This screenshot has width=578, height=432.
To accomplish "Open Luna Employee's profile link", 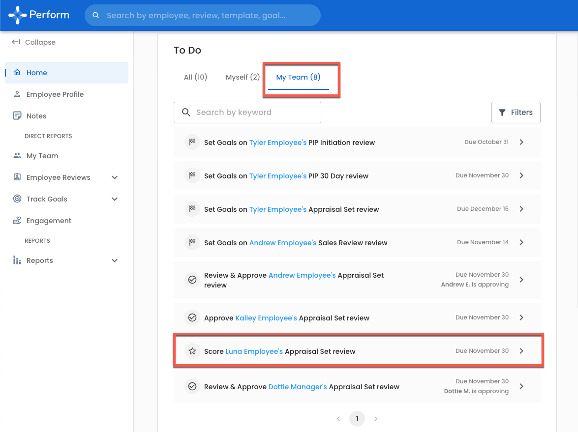I will 254,351.
